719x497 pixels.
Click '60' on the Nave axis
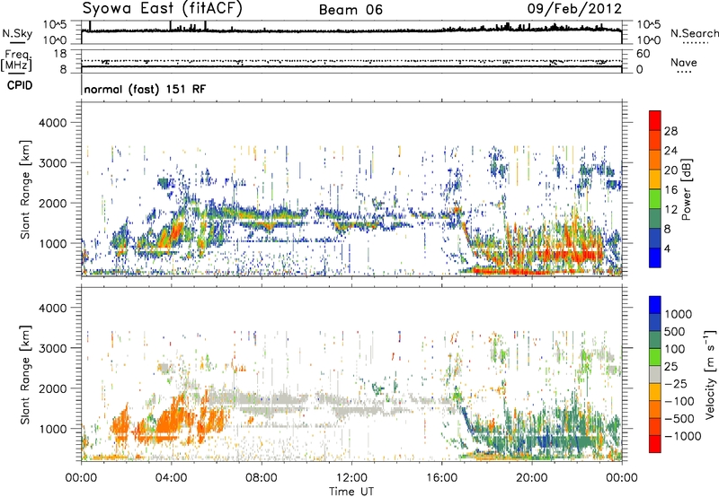click(x=643, y=54)
